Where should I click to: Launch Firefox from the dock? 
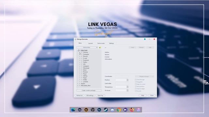coord(132,110)
